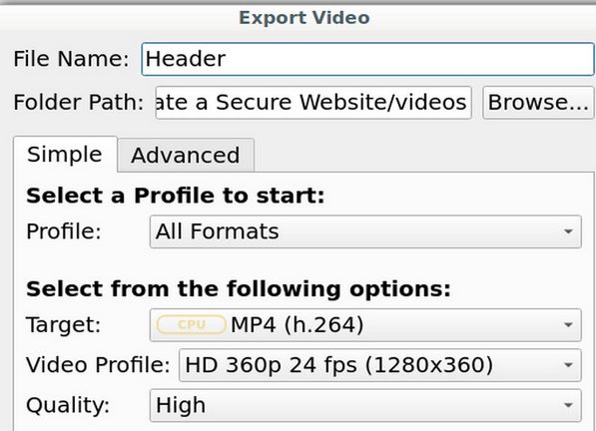Click the Target dropdown arrow icon

click(568, 325)
